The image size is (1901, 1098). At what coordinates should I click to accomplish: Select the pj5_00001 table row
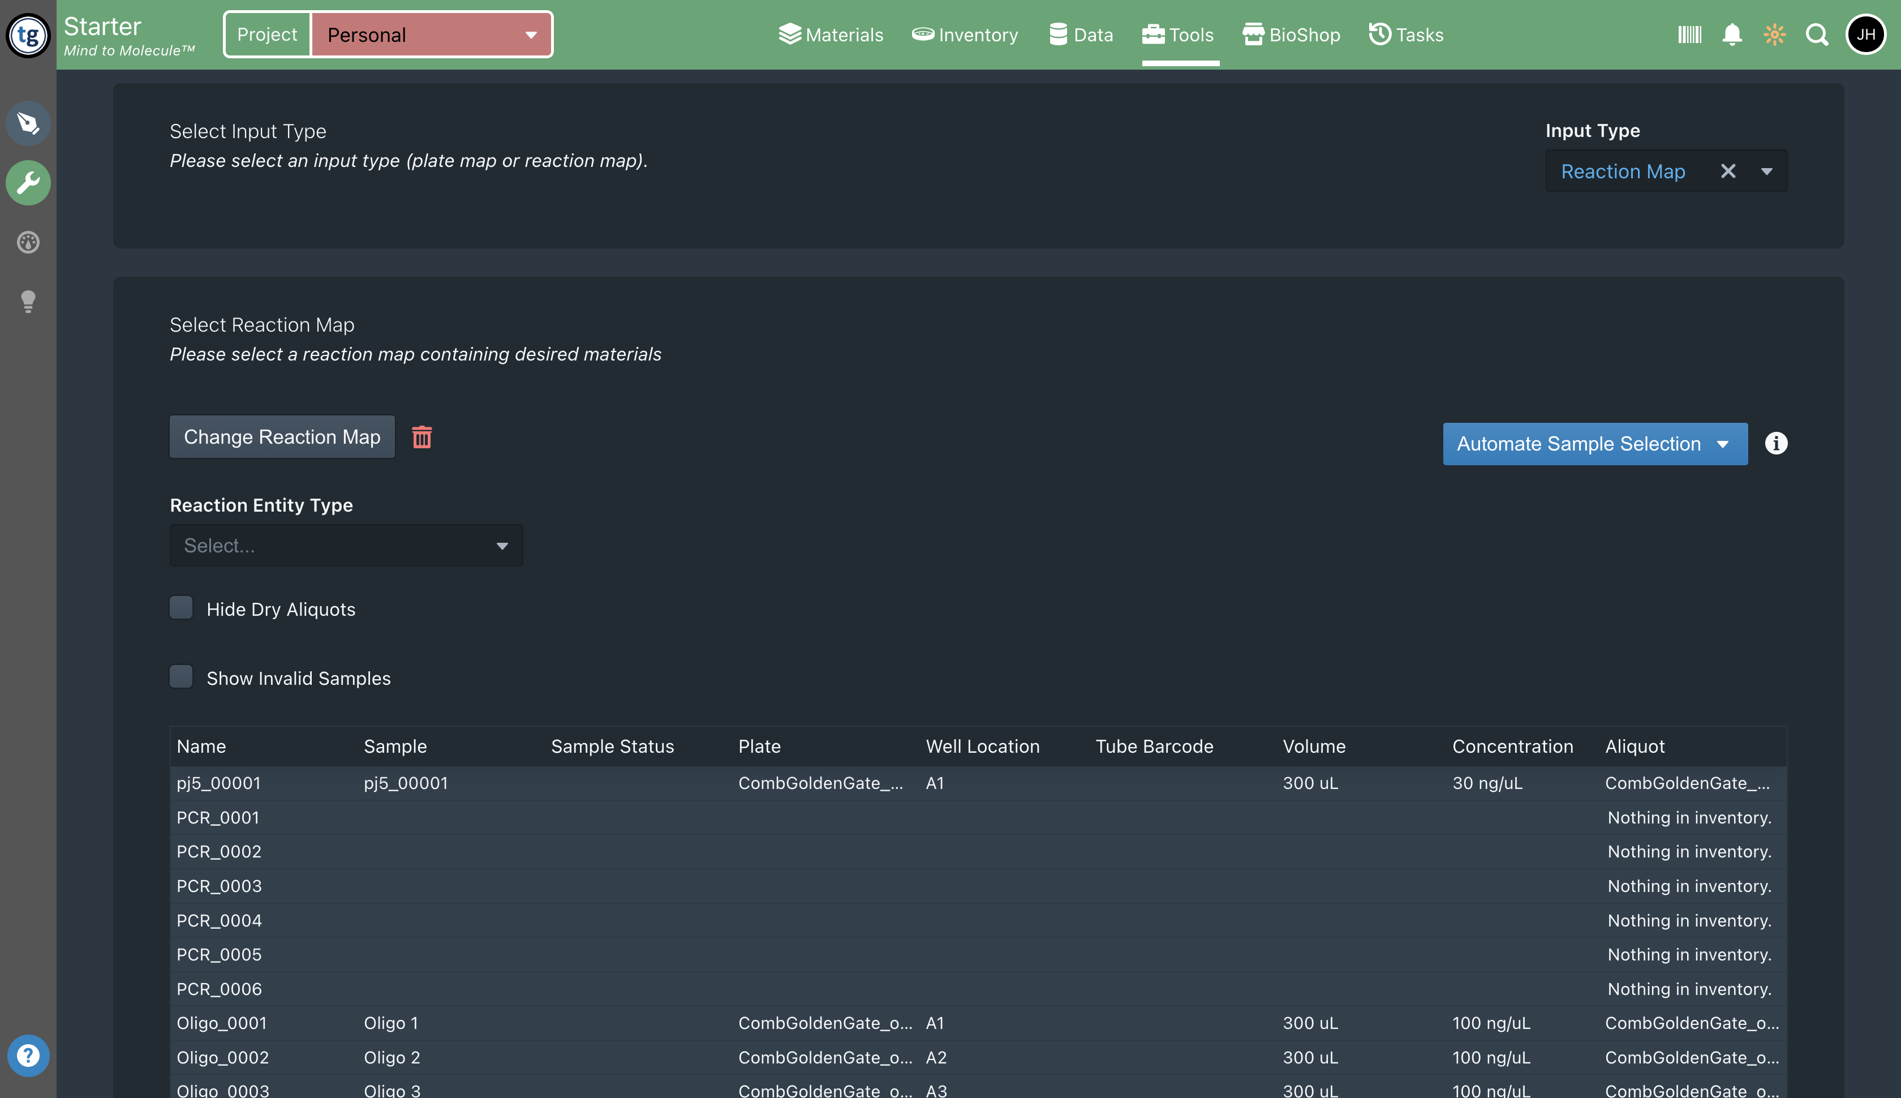978,783
